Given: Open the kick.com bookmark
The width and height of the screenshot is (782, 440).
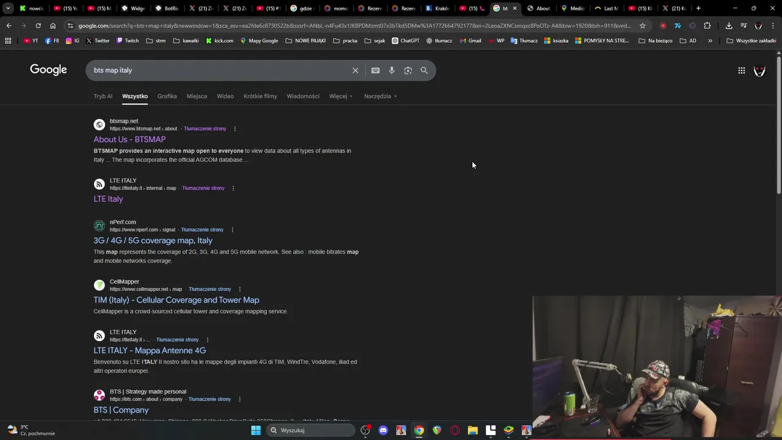Looking at the screenshot, I should (x=219, y=41).
